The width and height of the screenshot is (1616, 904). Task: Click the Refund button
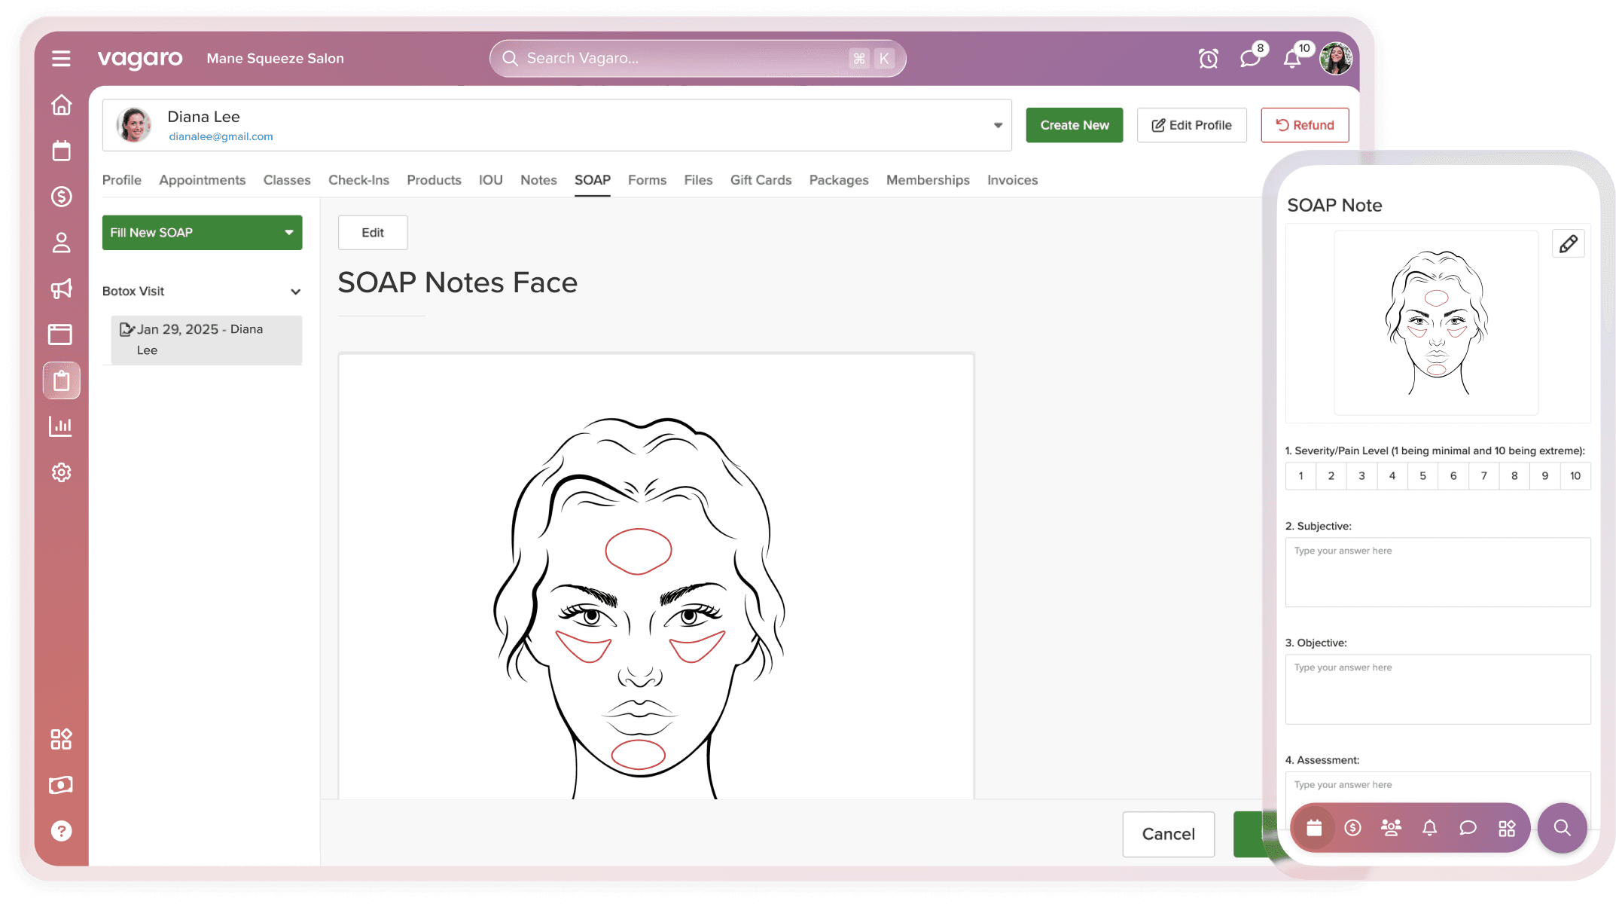coord(1304,125)
